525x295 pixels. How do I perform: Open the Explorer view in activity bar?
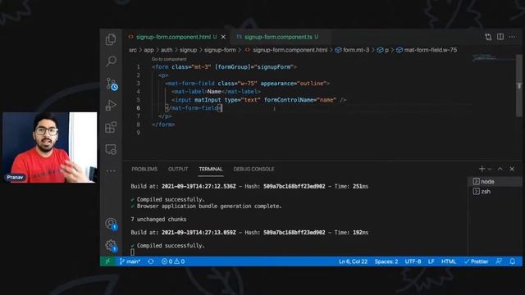111,39
